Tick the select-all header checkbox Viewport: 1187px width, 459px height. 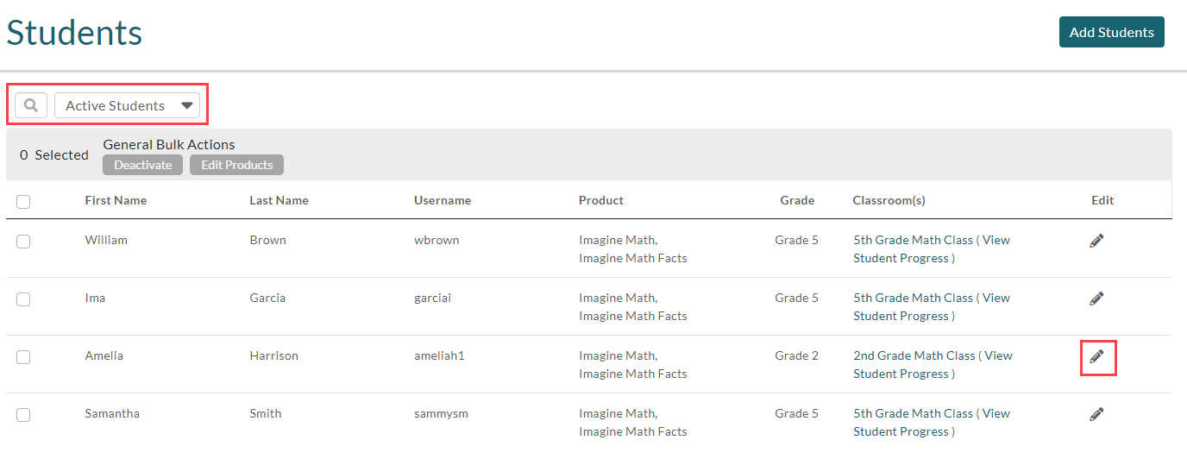coord(23,201)
